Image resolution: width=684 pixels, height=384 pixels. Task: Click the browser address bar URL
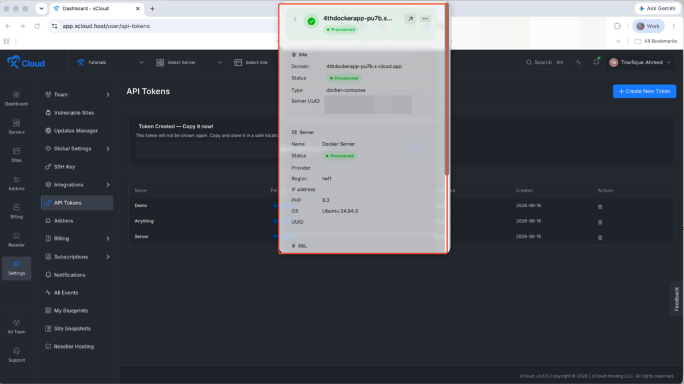pos(106,26)
